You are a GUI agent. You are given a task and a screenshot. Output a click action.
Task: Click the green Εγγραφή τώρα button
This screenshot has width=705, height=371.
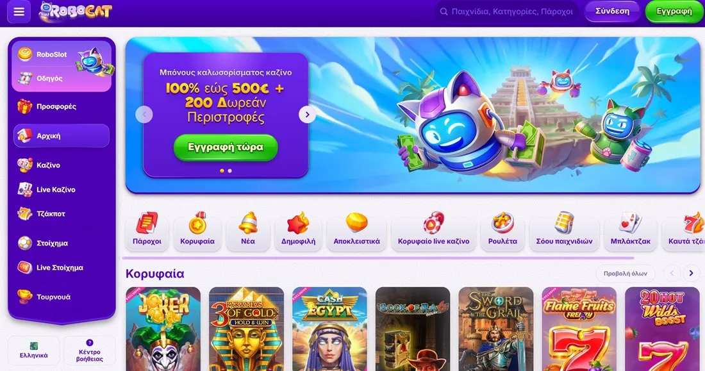pos(226,147)
